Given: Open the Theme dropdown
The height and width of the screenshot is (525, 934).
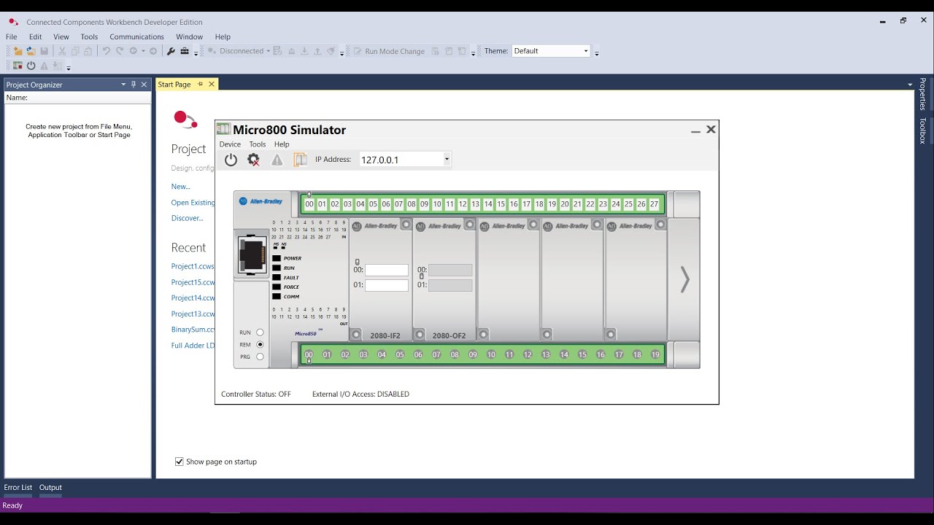Looking at the screenshot, I should (x=585, y=51).
